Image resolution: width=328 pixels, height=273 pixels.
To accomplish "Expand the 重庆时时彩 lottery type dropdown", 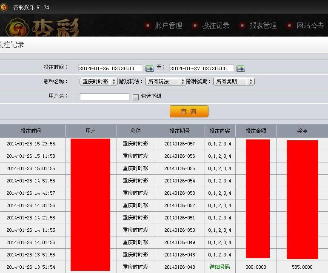I will (98, 82).
